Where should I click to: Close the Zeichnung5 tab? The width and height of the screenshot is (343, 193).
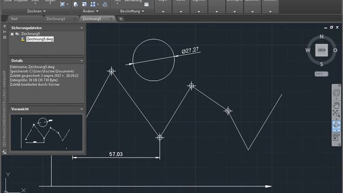tap(111, 19)
